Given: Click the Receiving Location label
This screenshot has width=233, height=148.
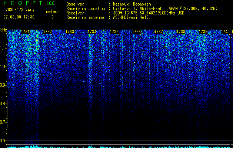Looking at the screenshot, I should 86,9.
